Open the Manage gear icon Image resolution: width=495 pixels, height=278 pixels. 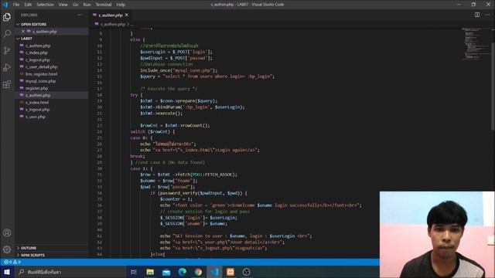[x=7, y=249]
